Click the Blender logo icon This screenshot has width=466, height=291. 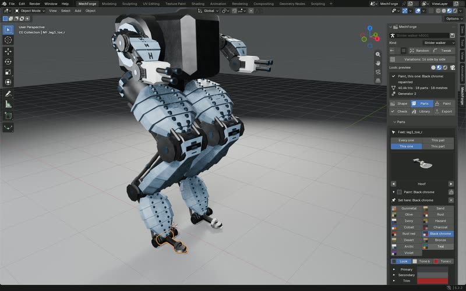click(x=4, y=4)
